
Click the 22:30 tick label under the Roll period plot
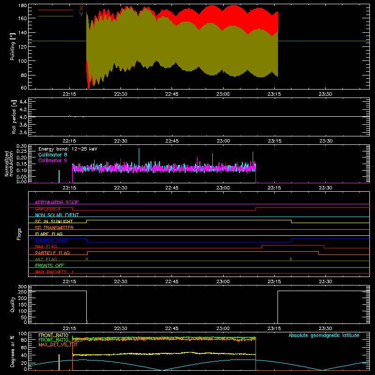[x=120, y=141]
